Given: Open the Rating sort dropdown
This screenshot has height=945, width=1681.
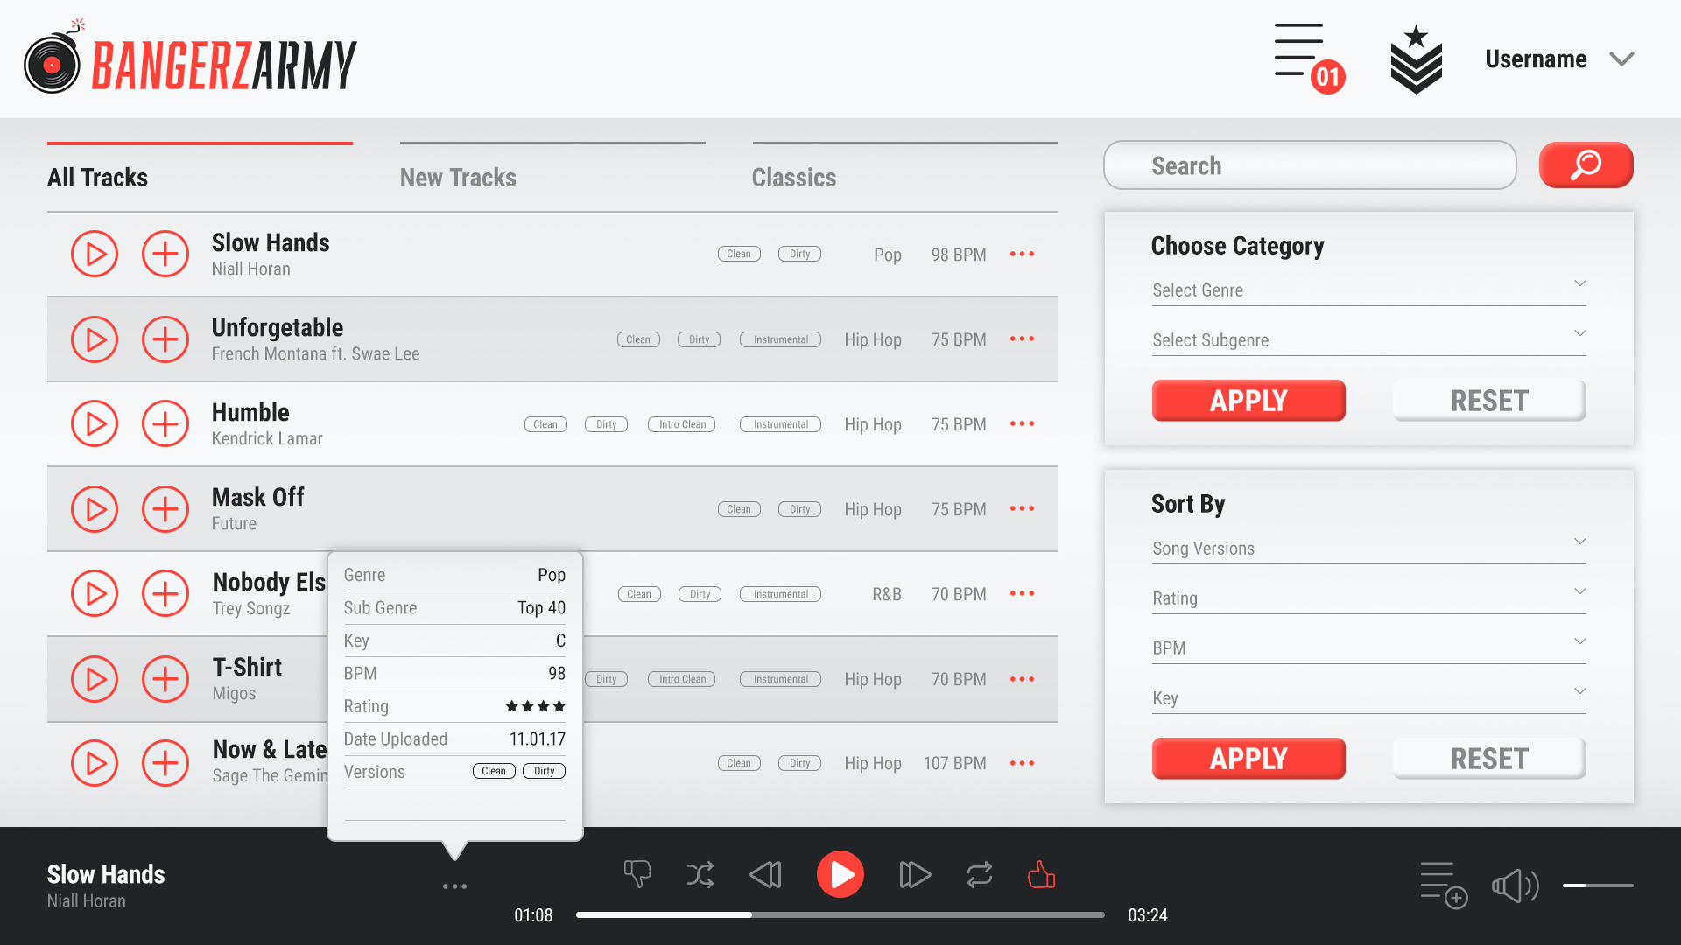Looking at the screenshot, I should 1368,598.
